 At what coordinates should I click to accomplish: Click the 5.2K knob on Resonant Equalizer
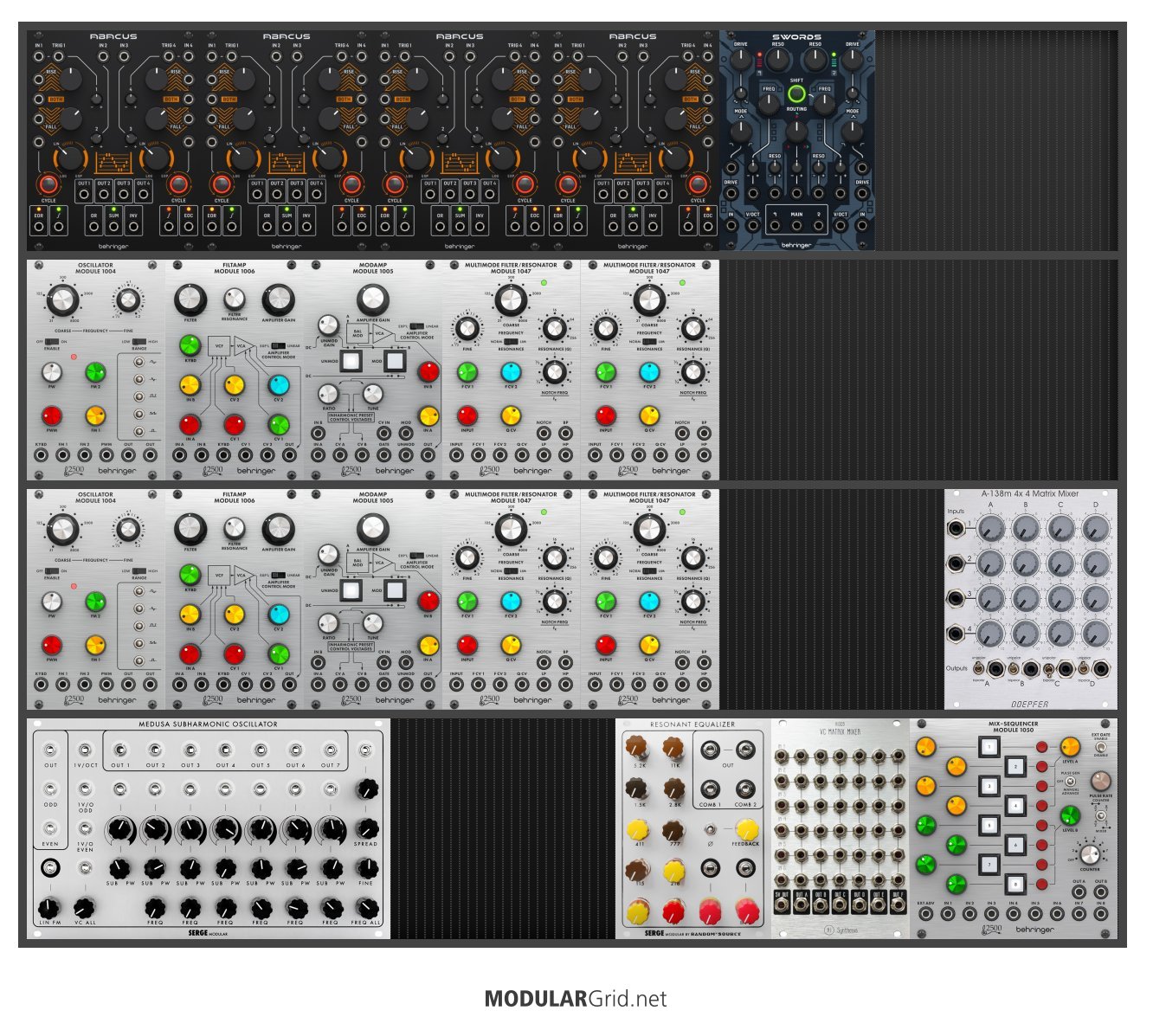[x=638, y=748]
